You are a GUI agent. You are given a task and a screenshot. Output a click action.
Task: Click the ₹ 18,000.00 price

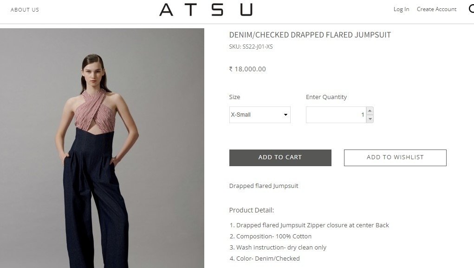click(247, 69)
